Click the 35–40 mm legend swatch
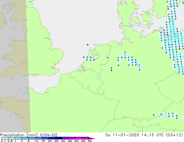The image size is (184, 142). coord(72,138)
